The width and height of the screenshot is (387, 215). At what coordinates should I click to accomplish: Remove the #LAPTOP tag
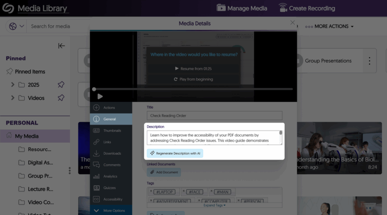pyautogui.click(x=151, y=191)
